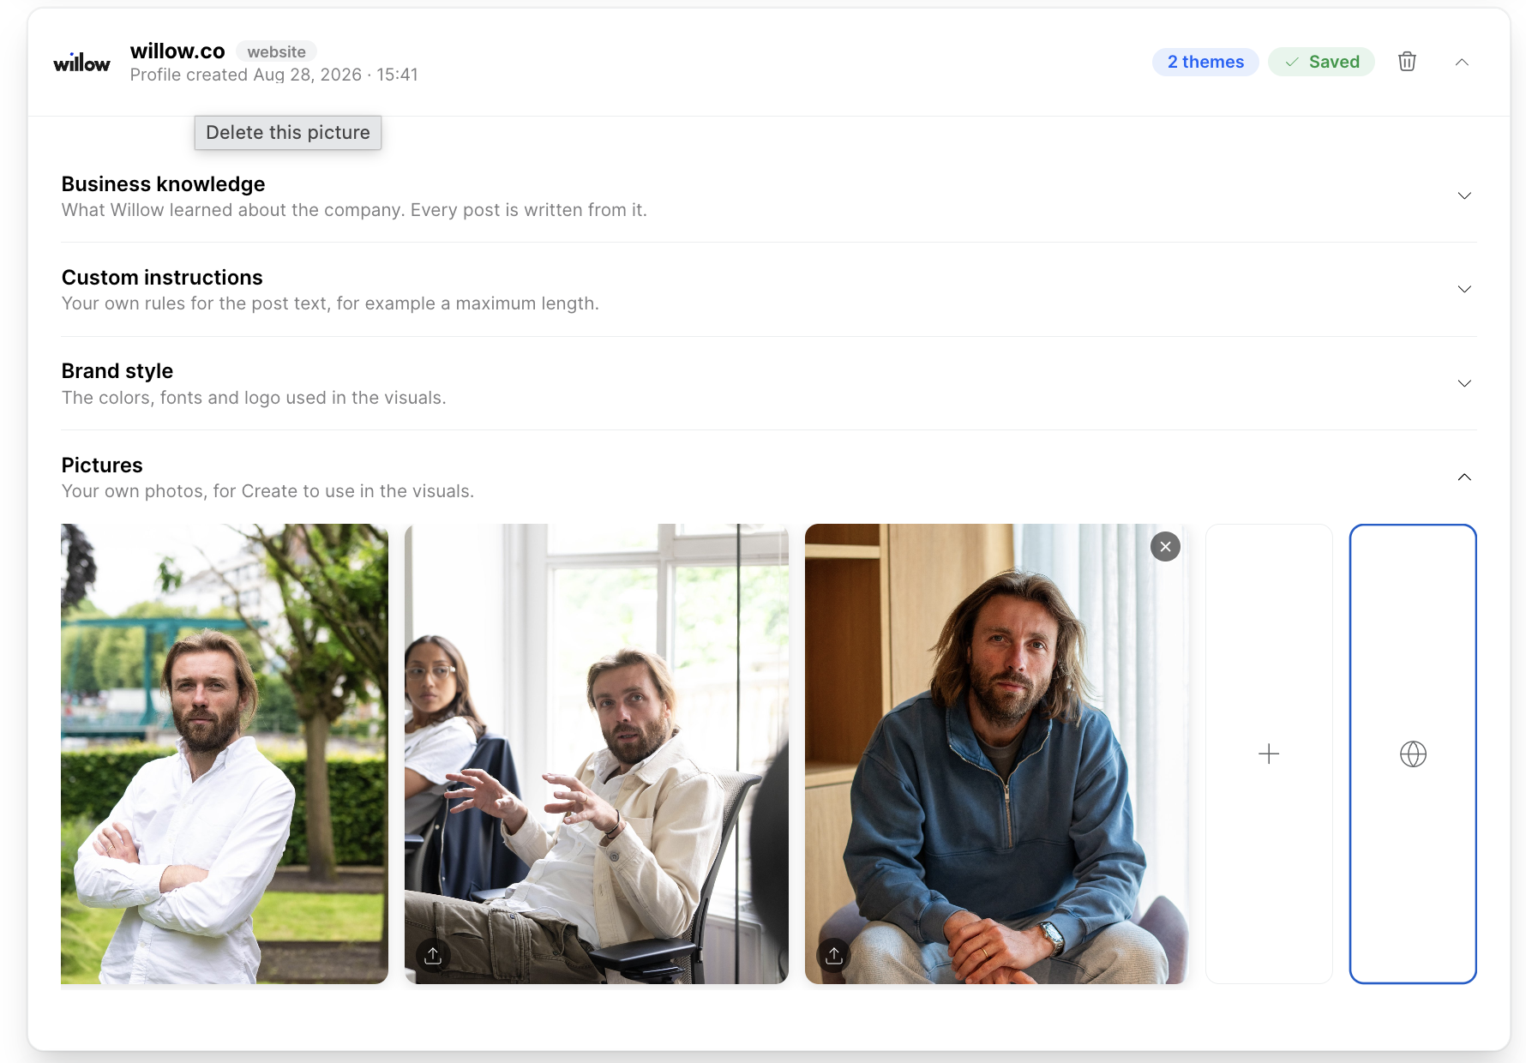
Task: Click the globe tile to import from website
Action: 1413,754
